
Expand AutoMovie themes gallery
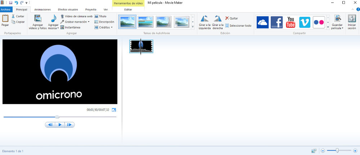(x=193, y=27)
